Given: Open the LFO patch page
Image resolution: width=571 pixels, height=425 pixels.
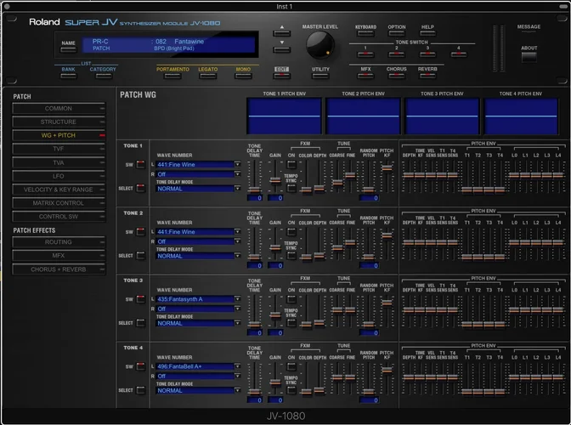Looking at the screenshot, I should pos(59,176).
